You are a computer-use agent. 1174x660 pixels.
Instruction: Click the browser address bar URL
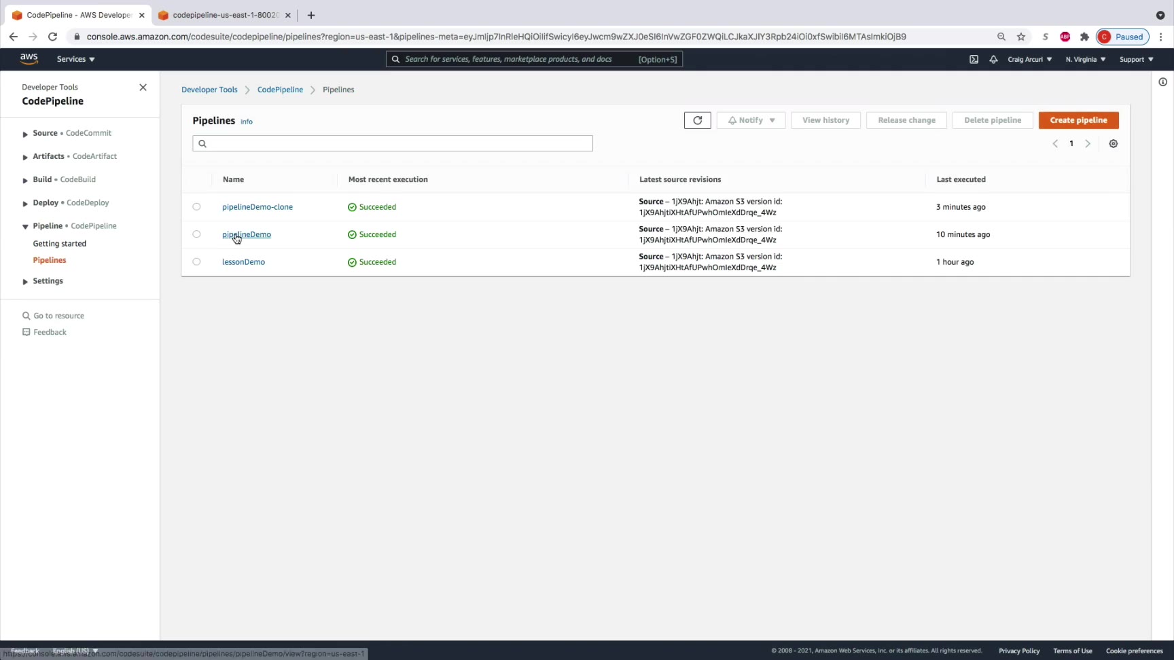tap(496, 37)
